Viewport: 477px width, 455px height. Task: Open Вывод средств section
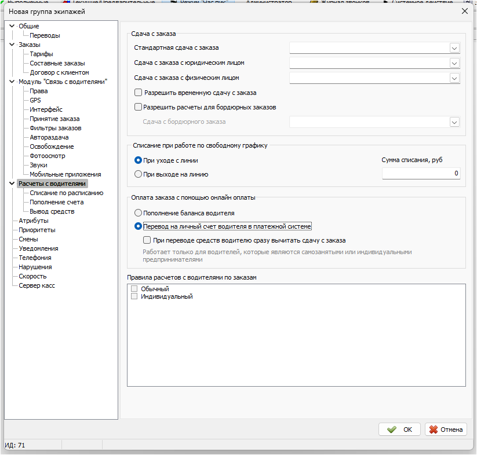coord(52,211)
